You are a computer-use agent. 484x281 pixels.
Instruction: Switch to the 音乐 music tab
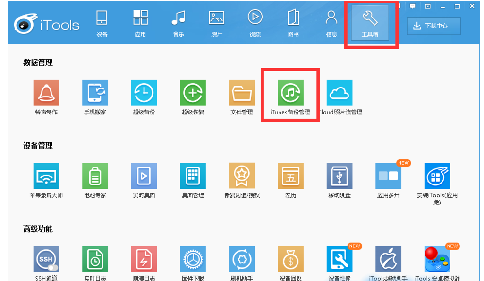[x=178, y=24]
